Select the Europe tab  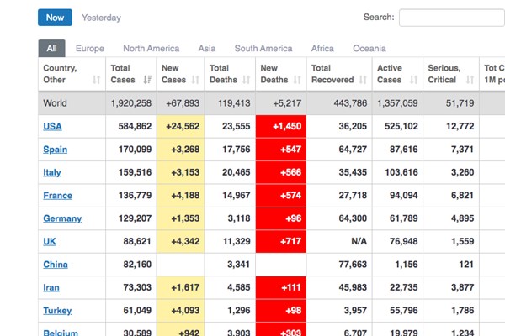click(x=90, y=49)
